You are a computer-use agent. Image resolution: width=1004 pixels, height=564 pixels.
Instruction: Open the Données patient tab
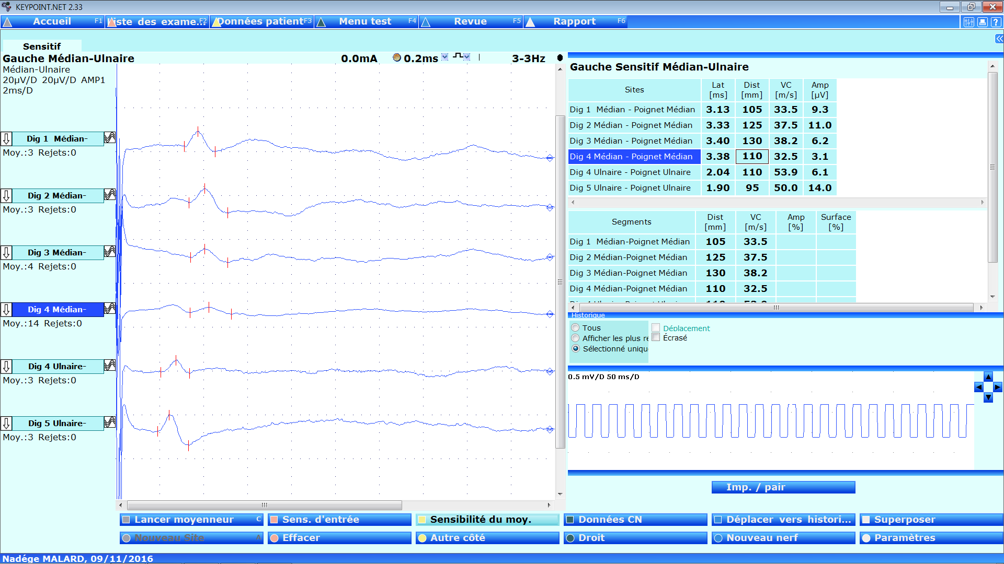[x=262, y=21]
